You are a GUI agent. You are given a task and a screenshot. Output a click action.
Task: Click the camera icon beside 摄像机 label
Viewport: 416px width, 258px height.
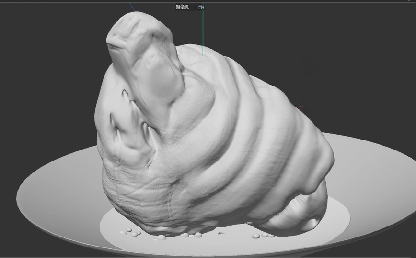coord(201,7)
